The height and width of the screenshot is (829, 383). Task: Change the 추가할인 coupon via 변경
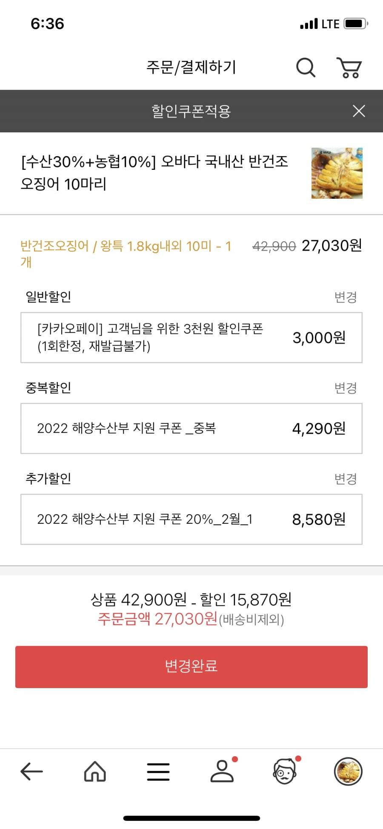point(345,479)
